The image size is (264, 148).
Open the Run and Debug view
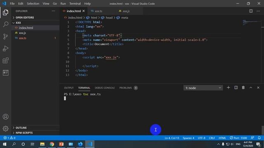click(x=5, y=49)
